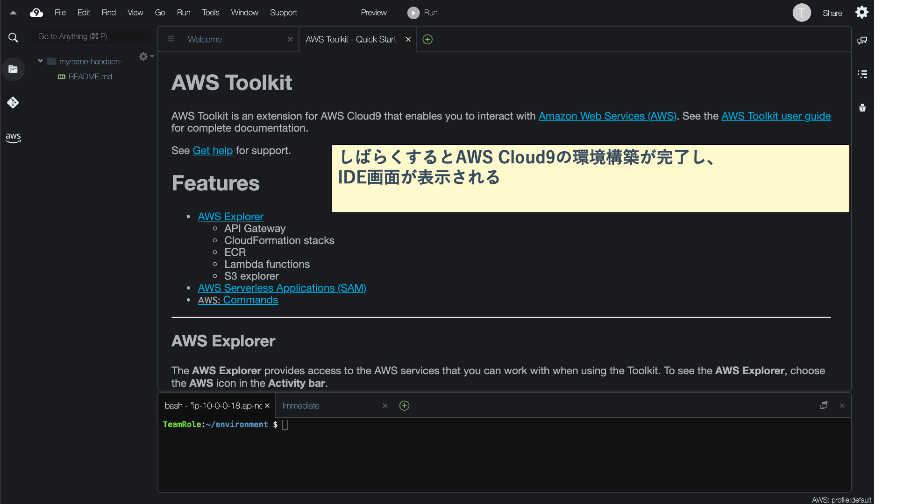Open the Source Control git panel

(x=13, y=103)
